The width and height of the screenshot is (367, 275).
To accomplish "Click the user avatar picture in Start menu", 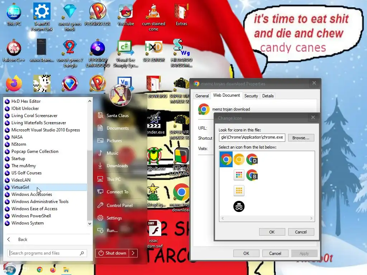I will coord(120,95).
